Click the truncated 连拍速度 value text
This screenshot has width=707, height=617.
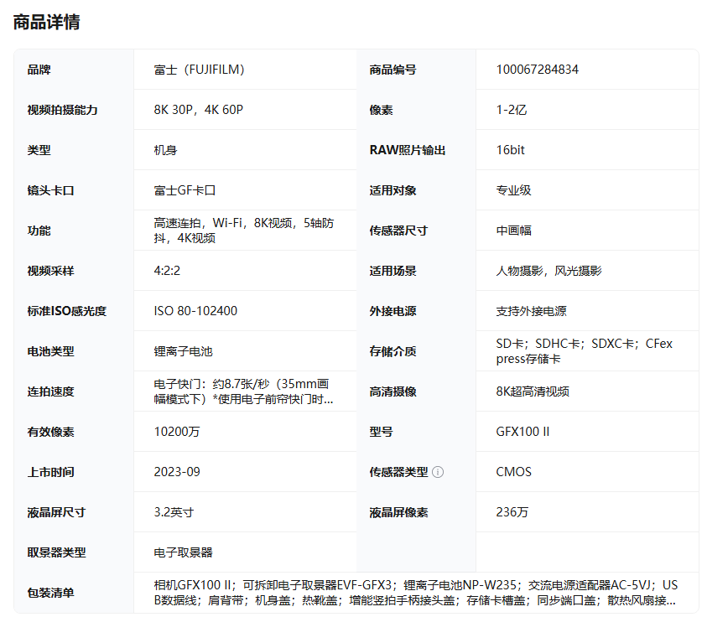click(243, 391)
